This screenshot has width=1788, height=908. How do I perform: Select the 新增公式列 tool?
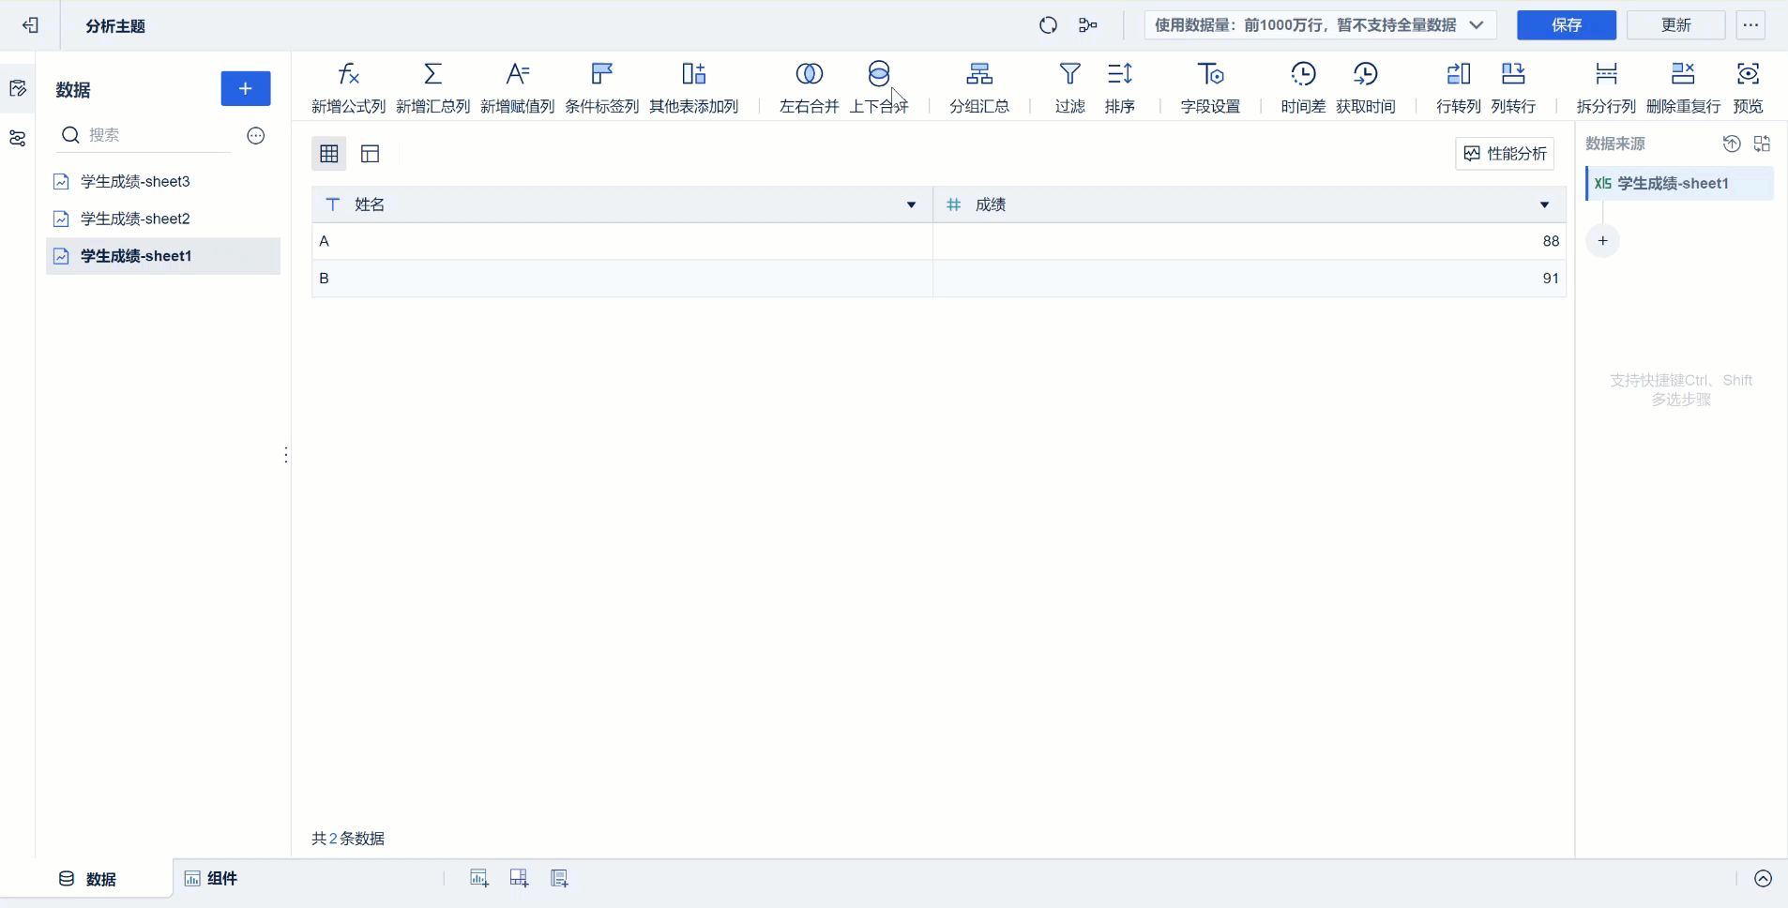pos(347,86)
